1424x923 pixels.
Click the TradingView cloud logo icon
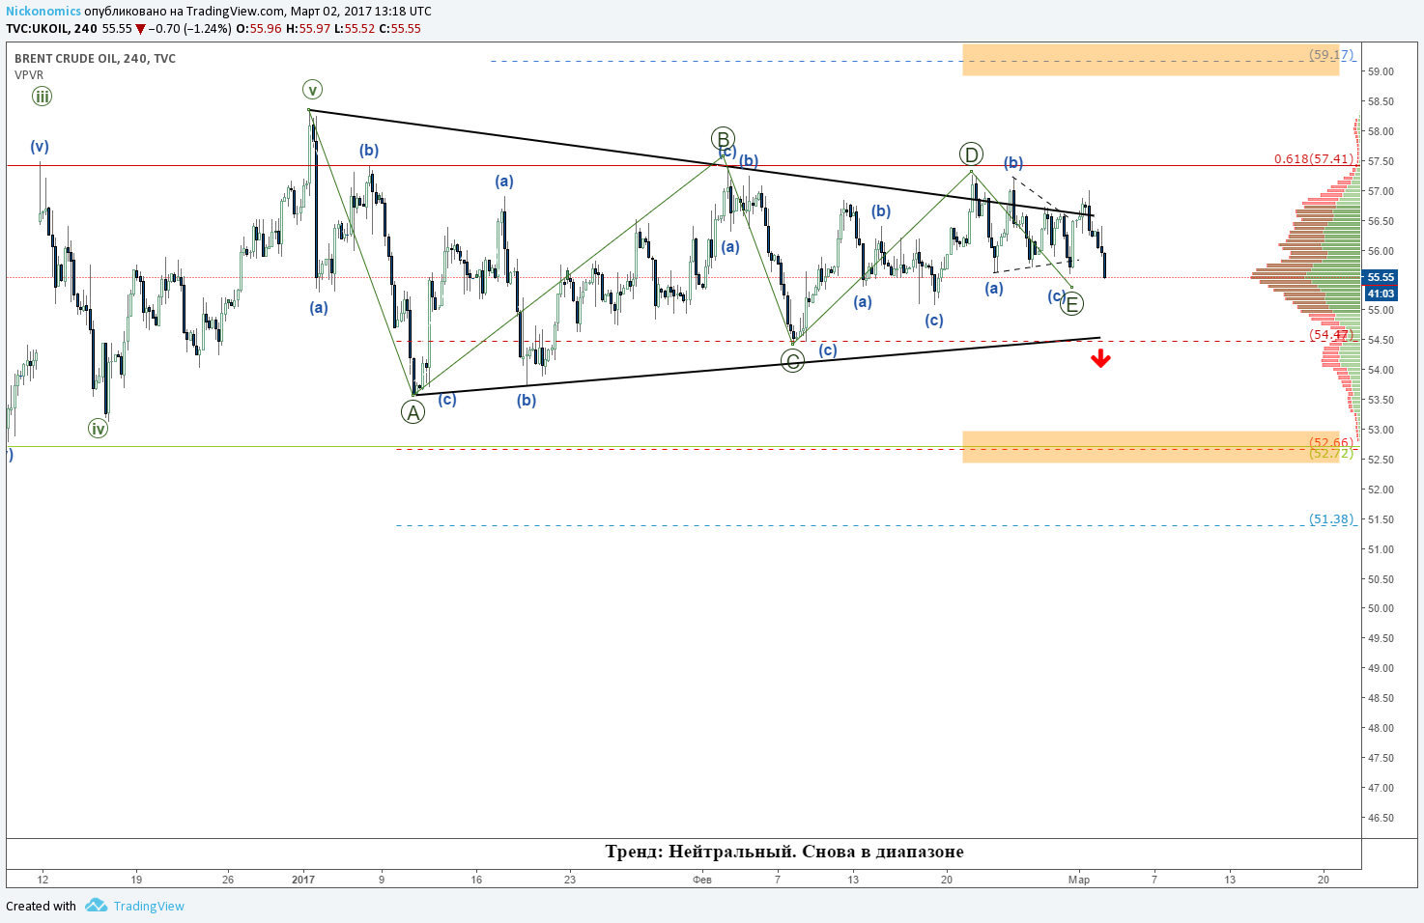click(x=96, y=906)
